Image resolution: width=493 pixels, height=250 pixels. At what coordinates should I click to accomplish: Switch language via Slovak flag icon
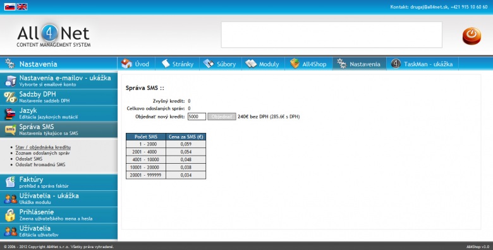tap(9, 6)
